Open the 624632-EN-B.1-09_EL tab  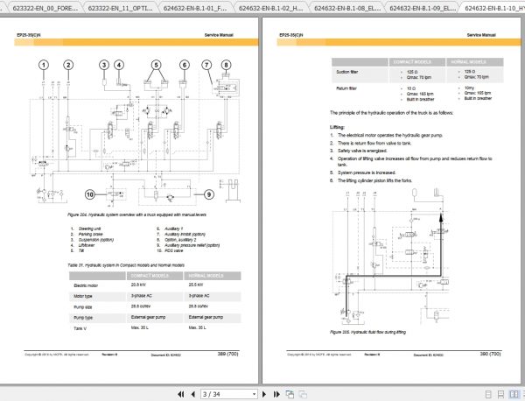pos(421,8)
